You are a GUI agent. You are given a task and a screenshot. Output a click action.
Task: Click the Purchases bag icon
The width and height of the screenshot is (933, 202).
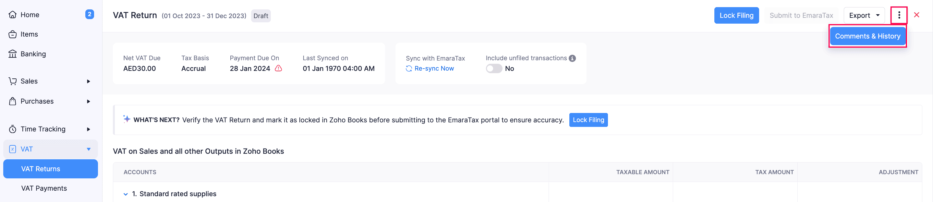point(13,101)
